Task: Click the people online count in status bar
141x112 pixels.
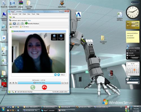Action: pos(60,92)
